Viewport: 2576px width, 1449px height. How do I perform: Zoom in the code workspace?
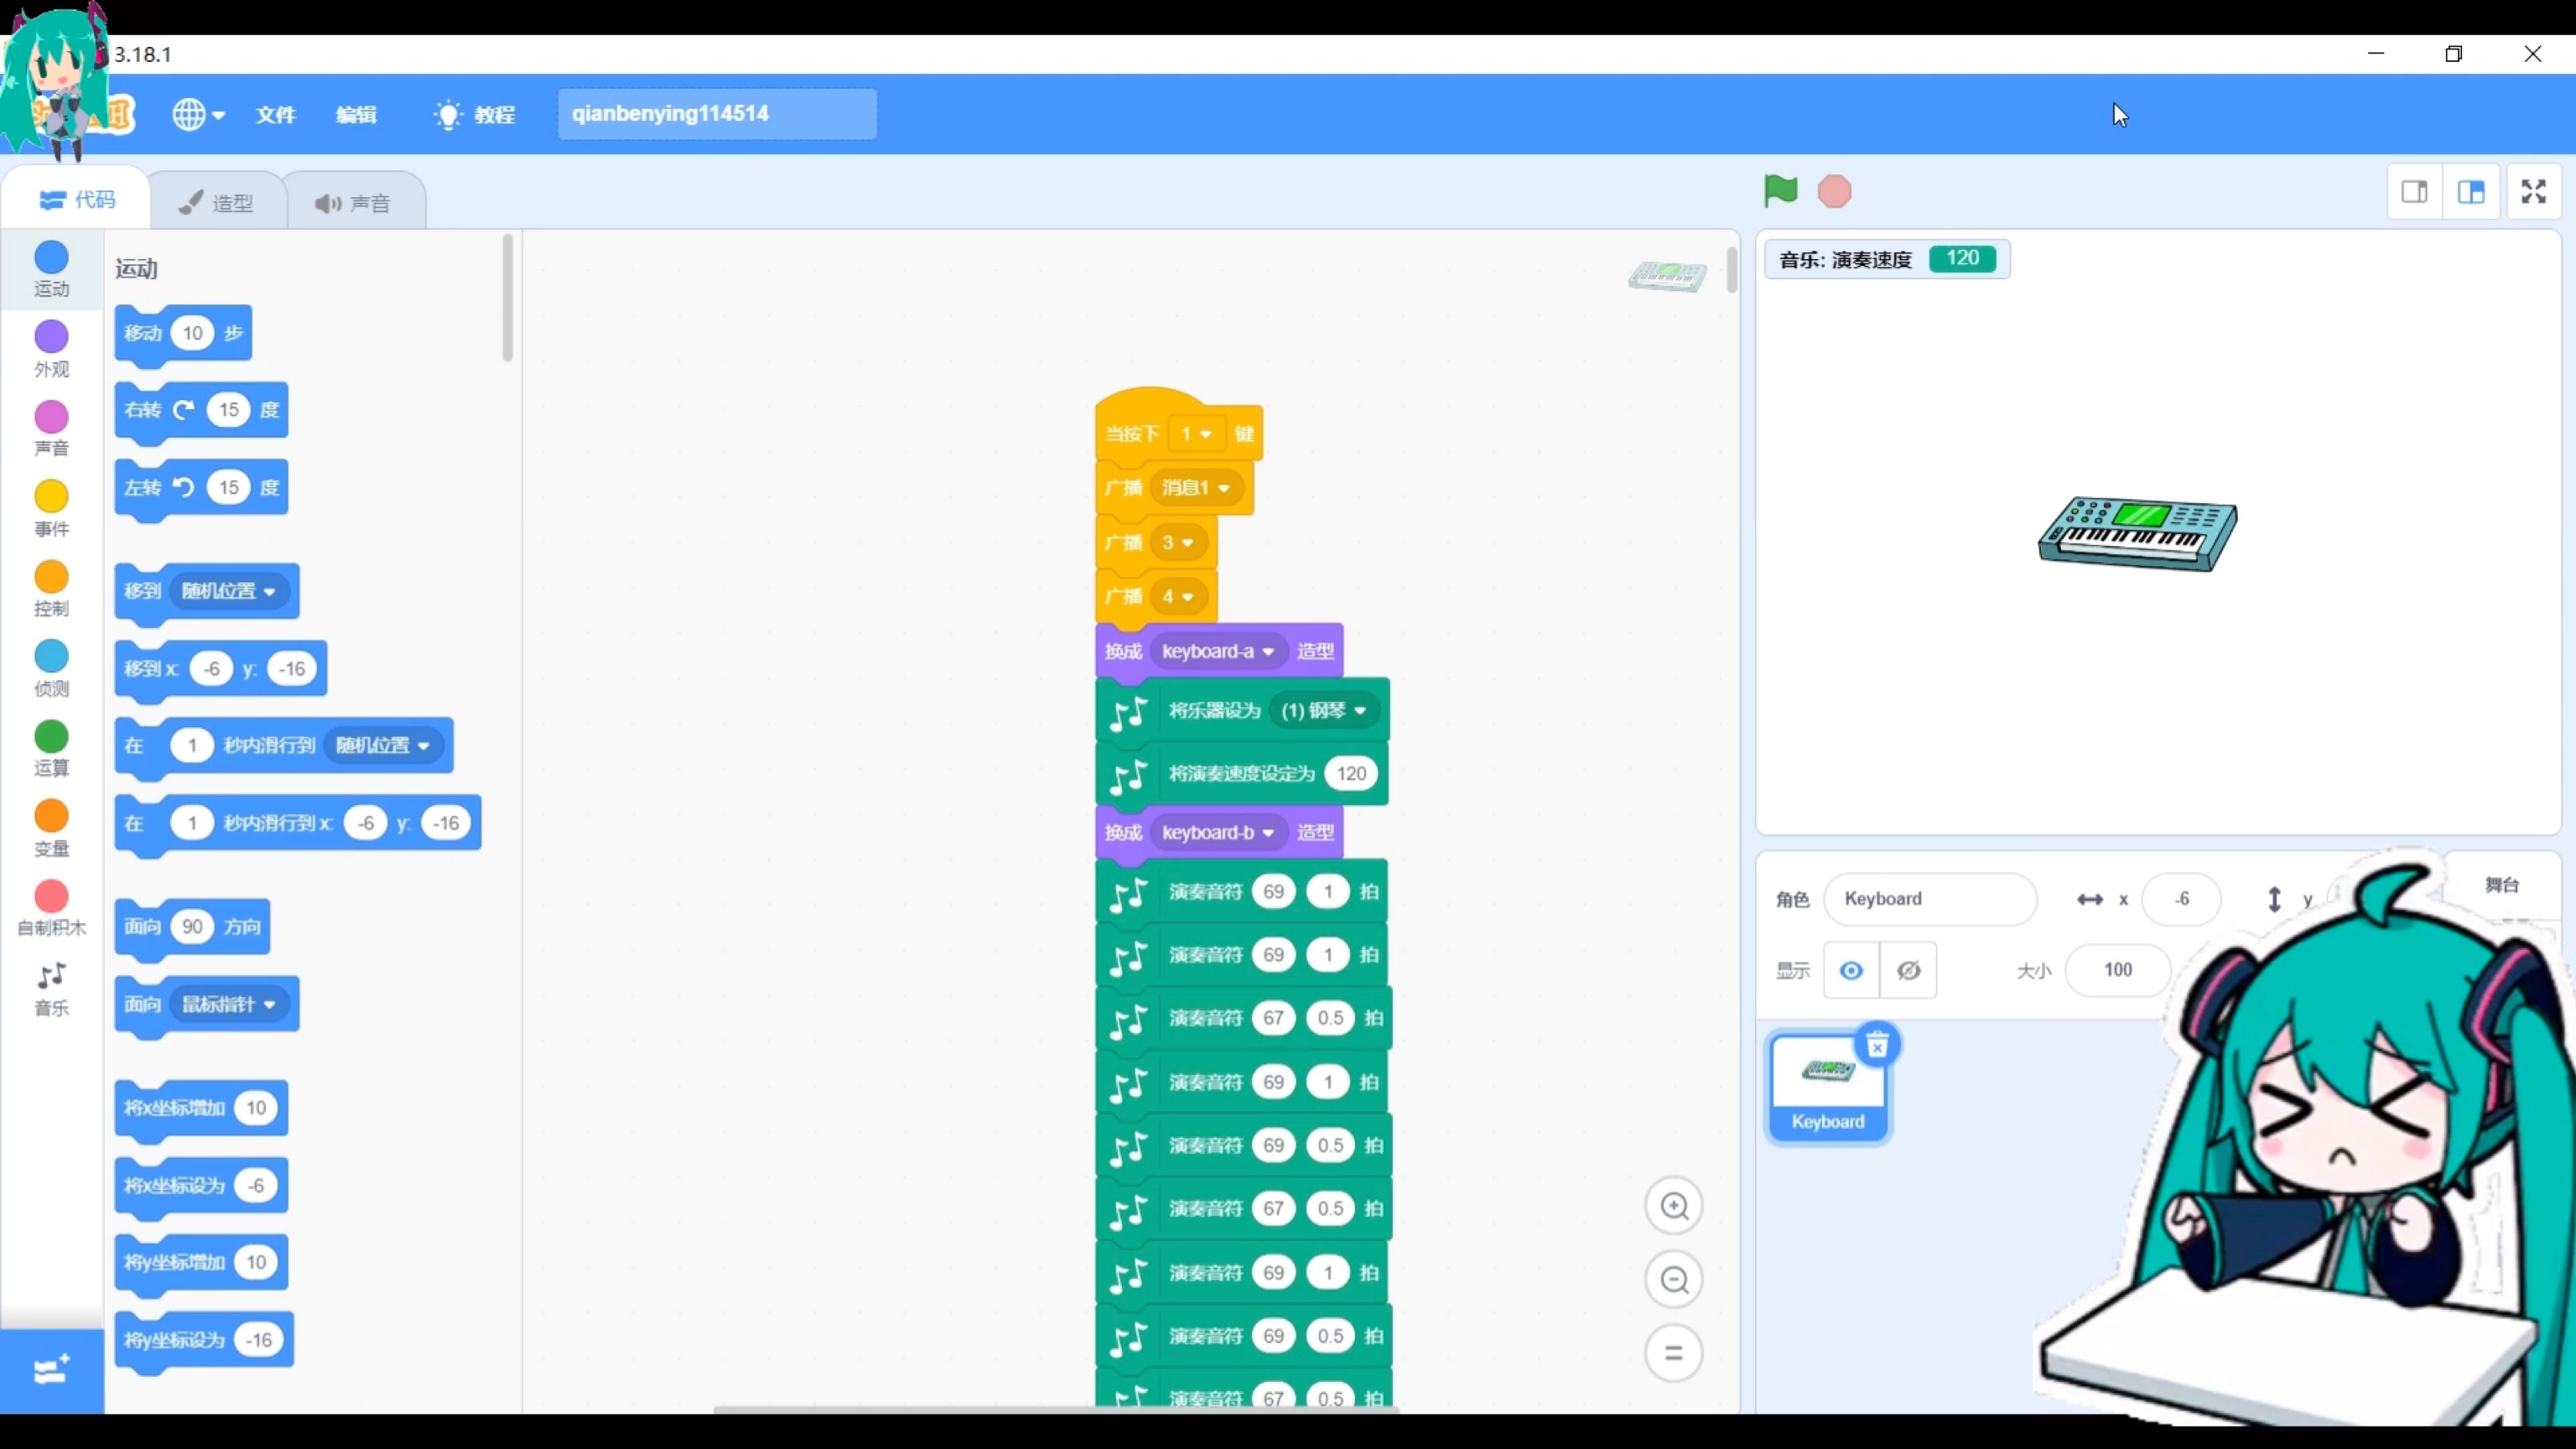coord(1674,1206)
